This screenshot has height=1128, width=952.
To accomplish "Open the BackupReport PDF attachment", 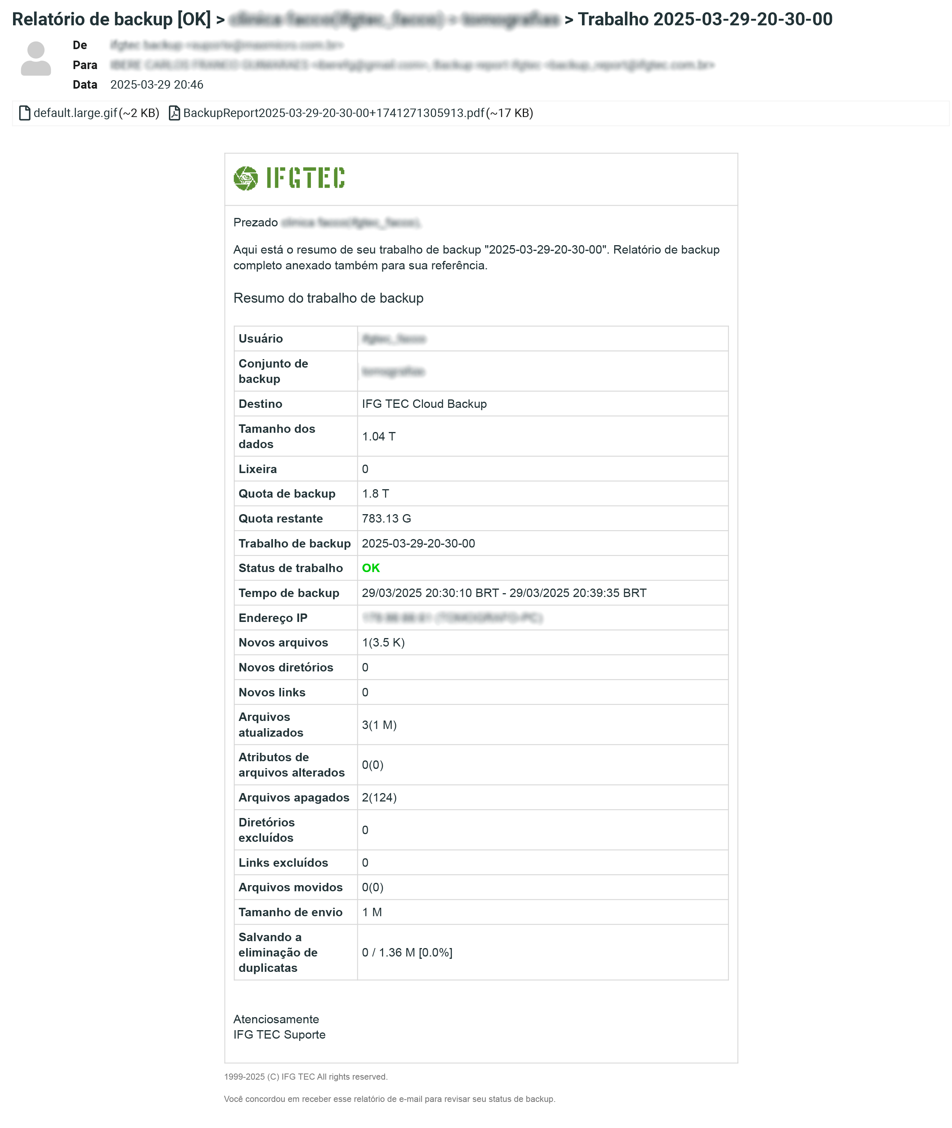I will tap(334, 113).
